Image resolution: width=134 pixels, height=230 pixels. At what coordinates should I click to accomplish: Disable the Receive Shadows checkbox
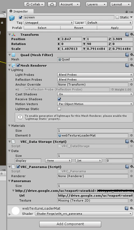coord(59,99)
